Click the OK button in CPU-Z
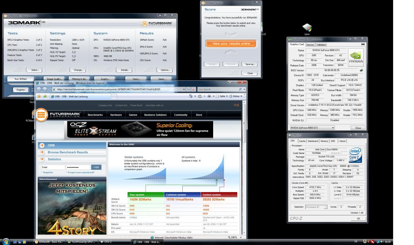The width and height of the screenshot is (414, 245). pyautogui.click(x=358, y=218)
